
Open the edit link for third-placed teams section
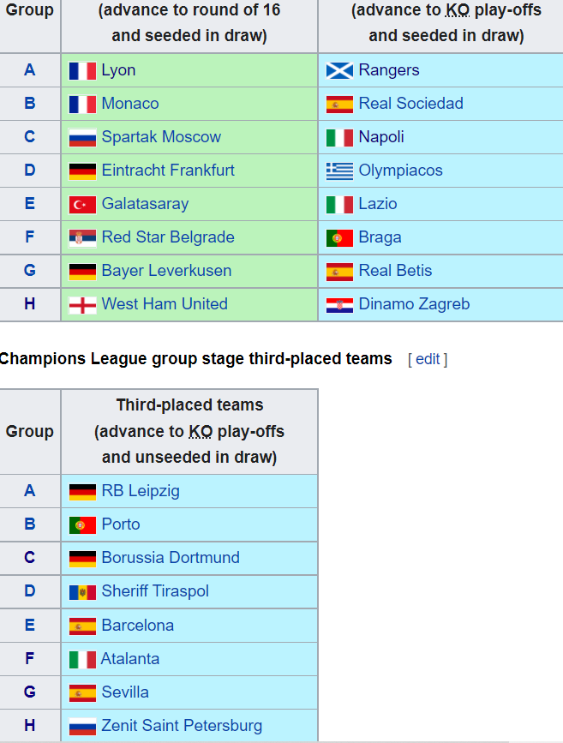click(x=428, y=359)
